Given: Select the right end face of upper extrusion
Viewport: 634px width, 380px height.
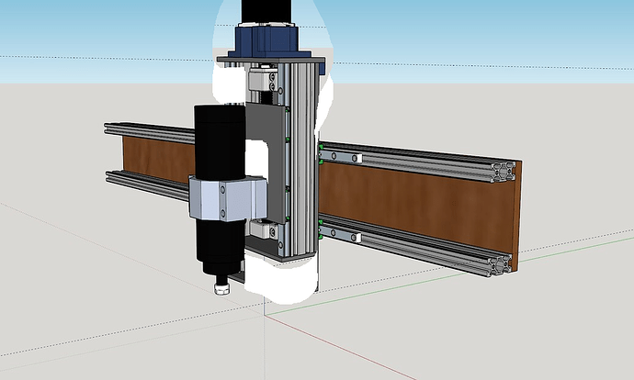Looking at the screenshot, I should (x=504, y=171).
